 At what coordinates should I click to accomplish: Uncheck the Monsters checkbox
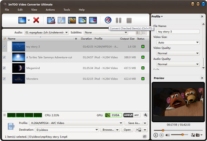tap(4, 79)
